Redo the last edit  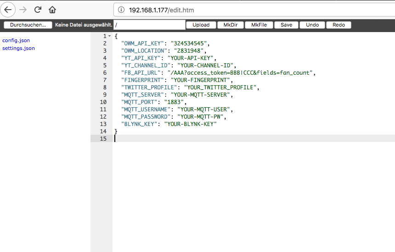339,25
